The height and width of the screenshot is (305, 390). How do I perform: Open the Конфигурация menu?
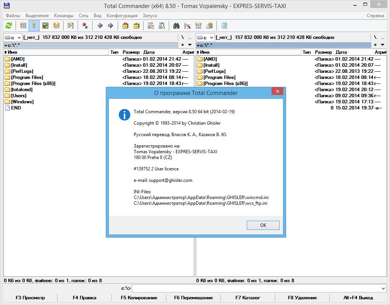tap(122, 15)
